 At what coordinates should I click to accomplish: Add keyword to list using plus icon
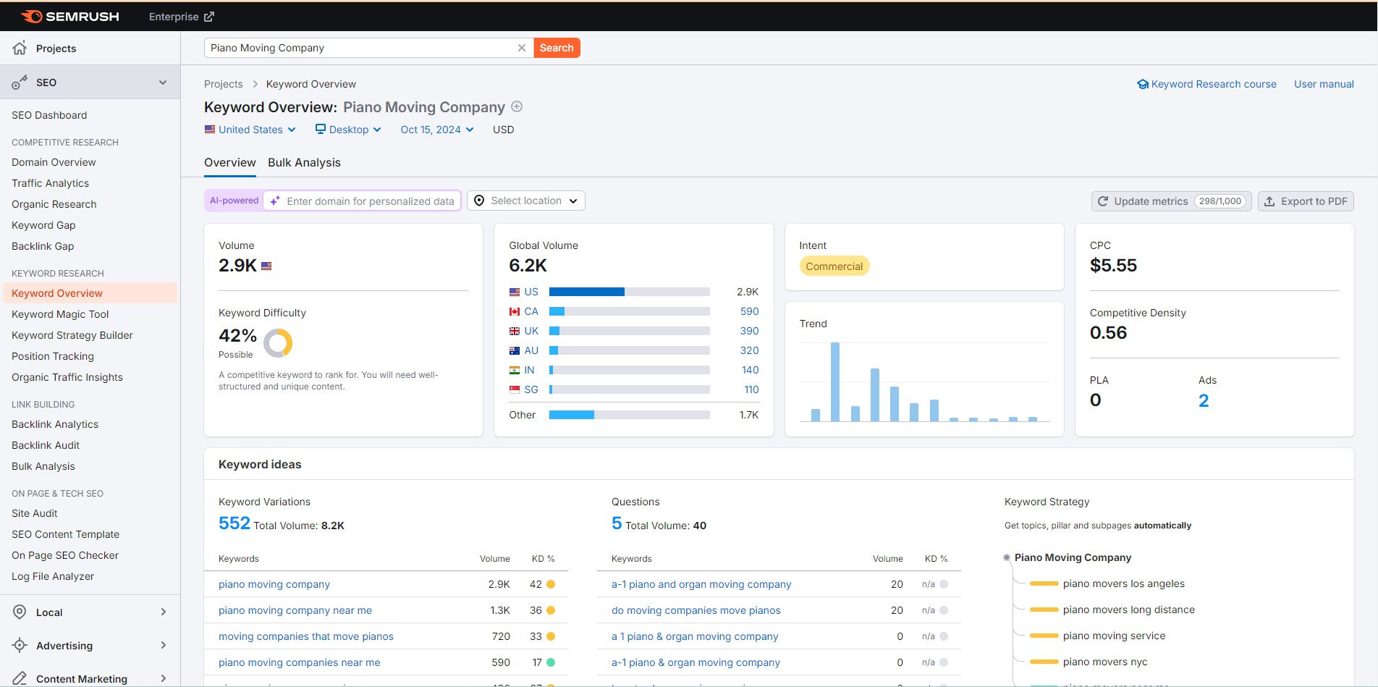click(x=517, y=106)
